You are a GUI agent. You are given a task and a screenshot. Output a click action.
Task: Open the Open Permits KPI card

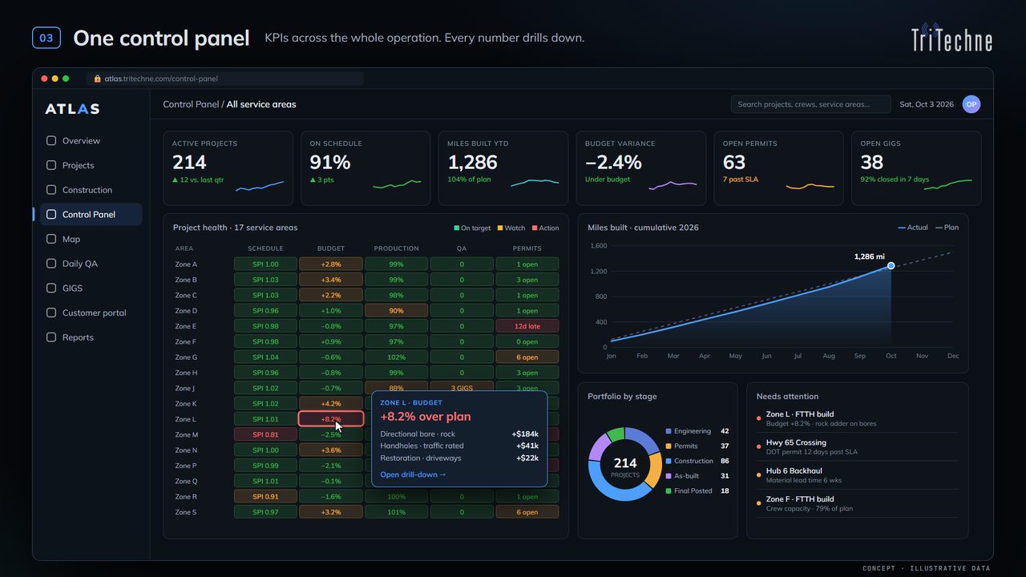click(x=778, y=168)
